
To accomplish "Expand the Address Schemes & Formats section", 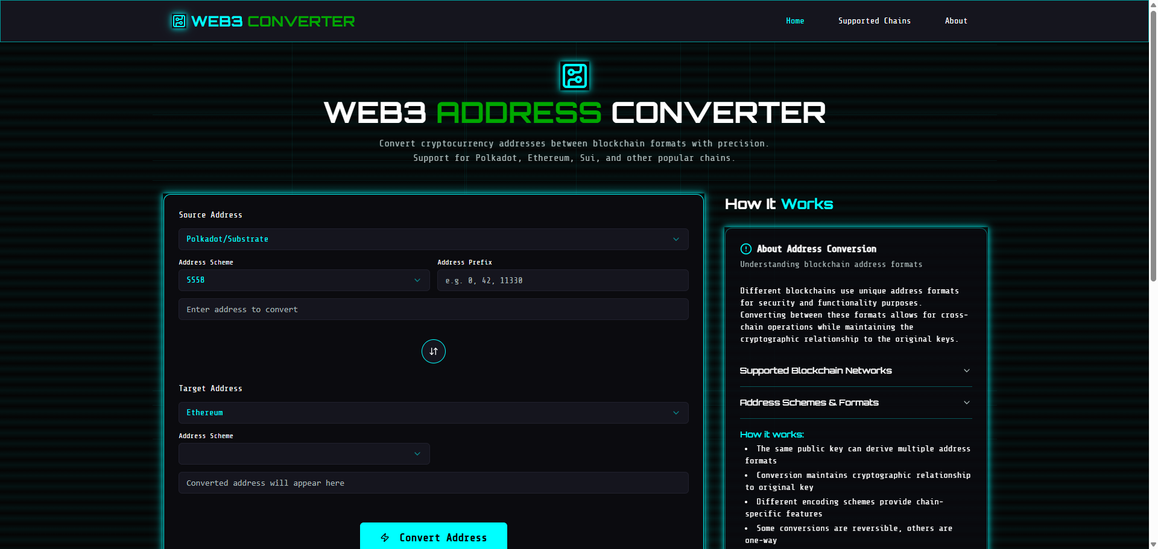I will click(855, 402).
